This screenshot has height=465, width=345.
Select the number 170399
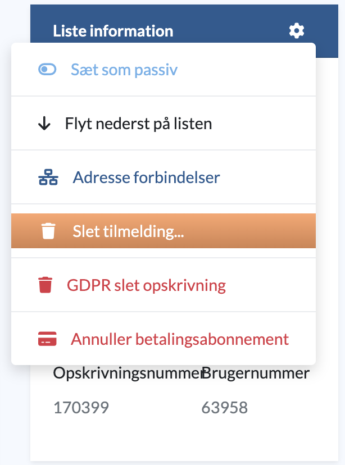point(81,408)
